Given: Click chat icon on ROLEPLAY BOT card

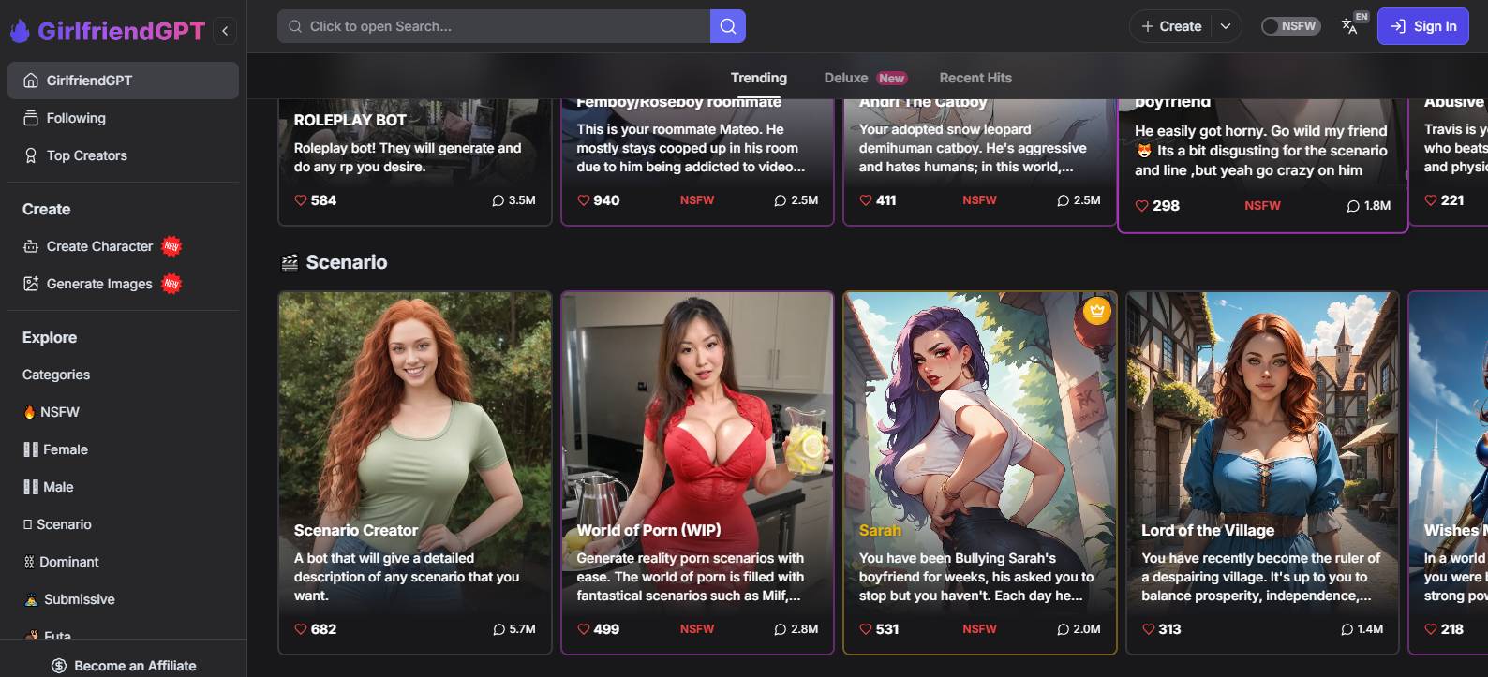Looking at the screenshot, I should click(x=498, y=200).
